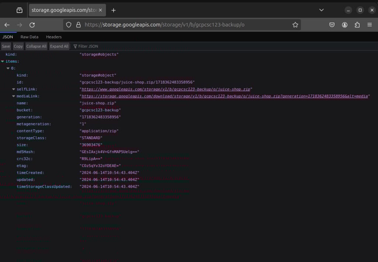Screen dimensions: 378x262
Task: Open the Pocket save icon
Action: (332, 25)
